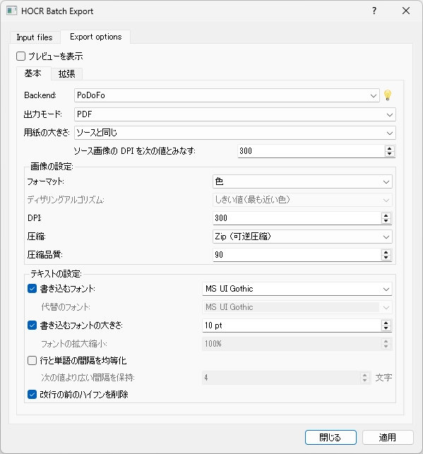This screenshot has height=454, width=423.
Task: Click the テキストの設定 group label
Action: (x=56, y=274)
